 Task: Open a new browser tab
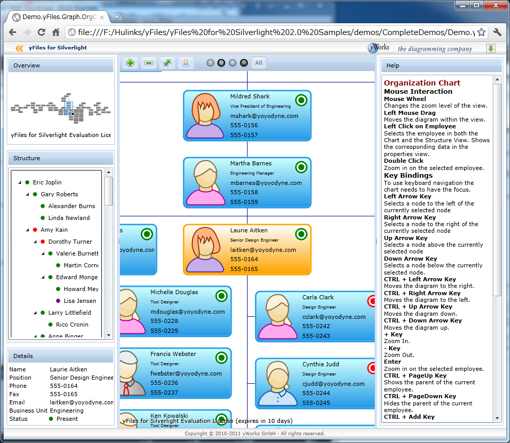point(116,17)
